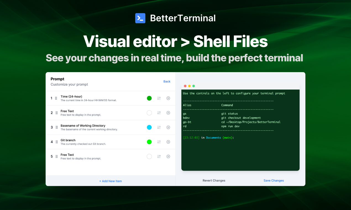
Task: Click drag handle for Basename of Working Directory
Action: click(x=56, y=127)
